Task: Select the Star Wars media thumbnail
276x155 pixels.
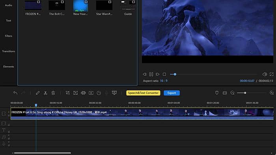Action: click(x=104, y=5)
